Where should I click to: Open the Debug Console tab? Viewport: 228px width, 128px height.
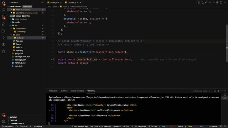click(77, 91)
